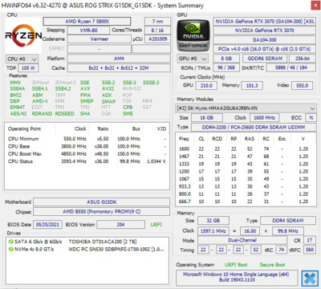
Task: Expand the SK Hynix memory module dropdown
Action: click(246, 108)
